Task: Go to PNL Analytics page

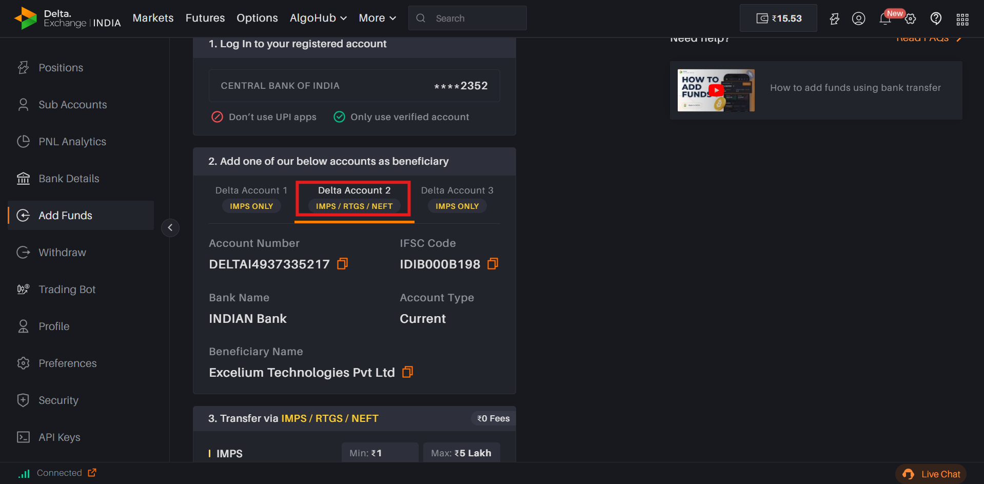Action: pyautogui.click(x=72, y=142)
